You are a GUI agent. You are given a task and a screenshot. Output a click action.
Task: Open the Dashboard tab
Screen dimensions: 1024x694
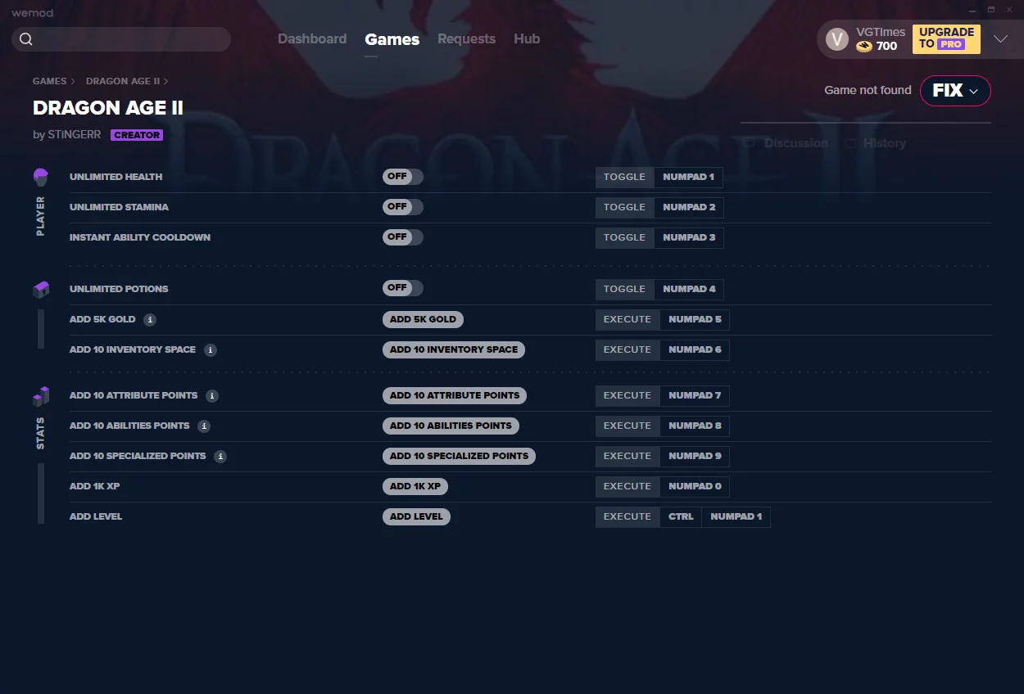tap(312, 39)
